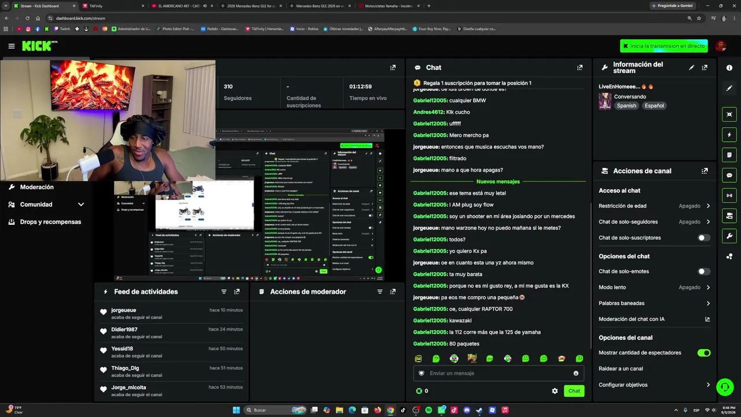Open Discord from the taskbar
This screenshot has width=741, height=417.
(x=467, y=410)
